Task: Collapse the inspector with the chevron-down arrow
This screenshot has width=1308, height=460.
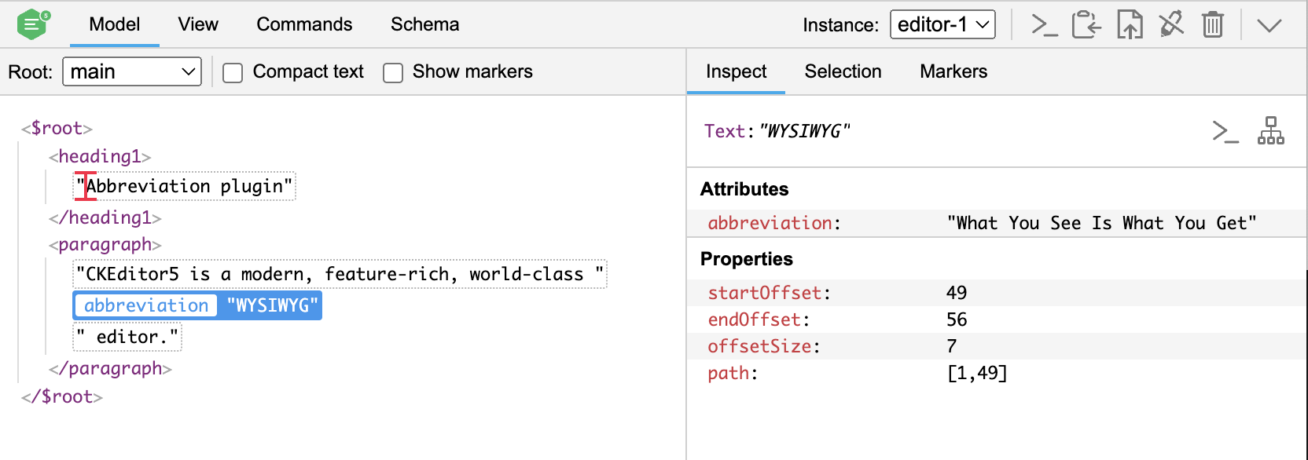Action: (x=1269, y=25)
